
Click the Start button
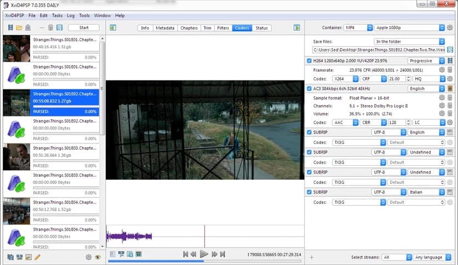[84, 27]
